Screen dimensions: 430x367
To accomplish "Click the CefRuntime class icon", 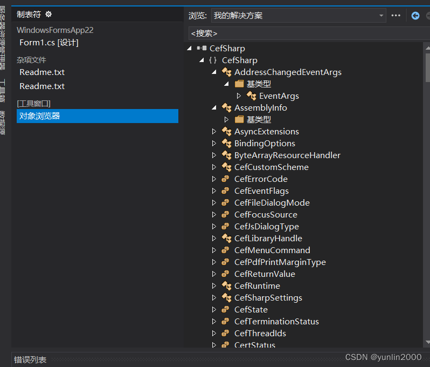I will pos(226,286).
